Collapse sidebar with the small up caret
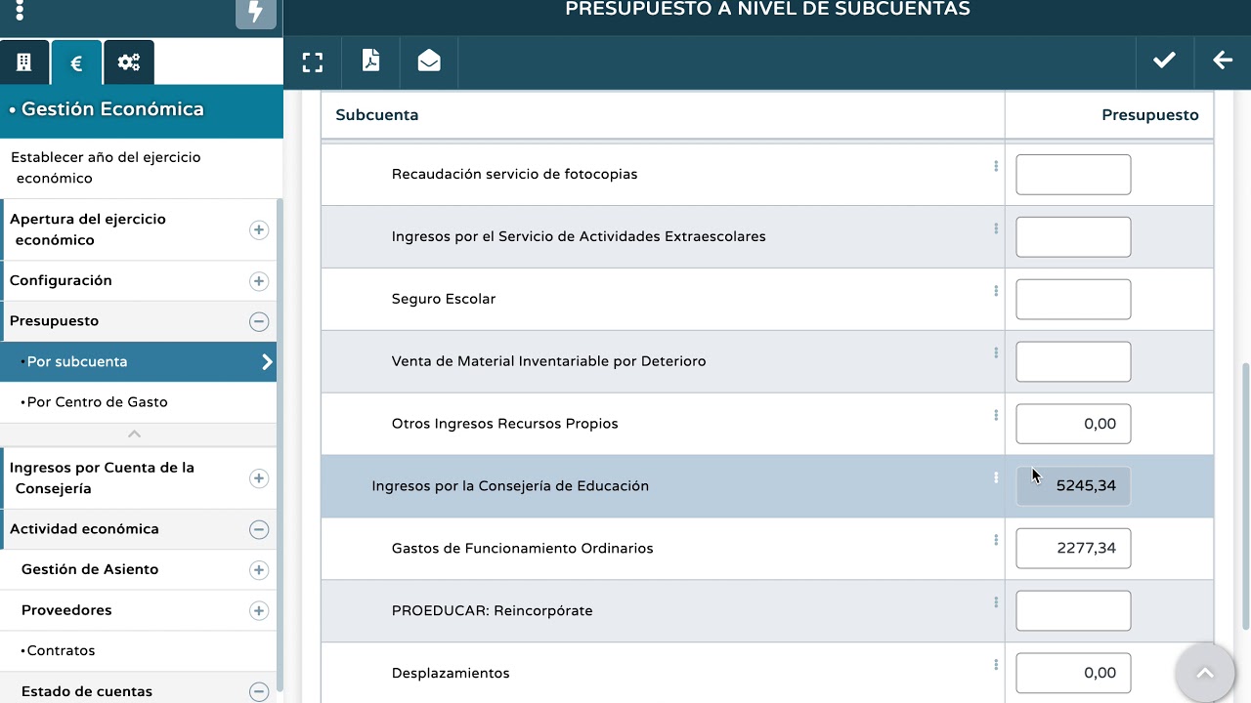Viewport: 1251px width, 703px height. [x=135, y=434]
